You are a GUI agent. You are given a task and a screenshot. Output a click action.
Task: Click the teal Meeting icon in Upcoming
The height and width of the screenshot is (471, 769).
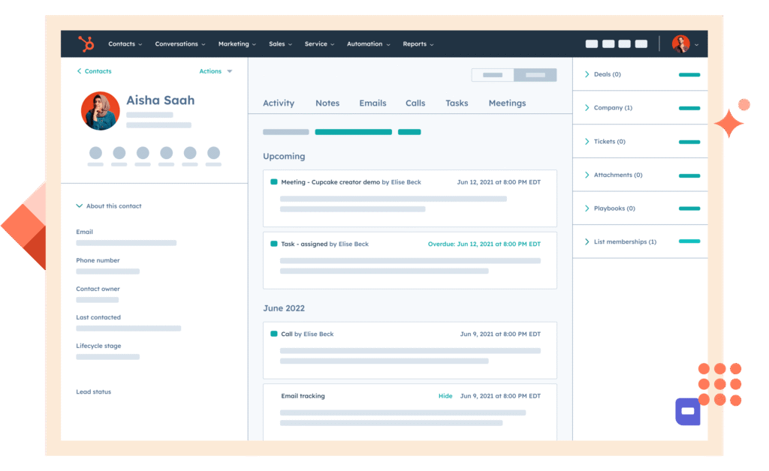point(274,182)
